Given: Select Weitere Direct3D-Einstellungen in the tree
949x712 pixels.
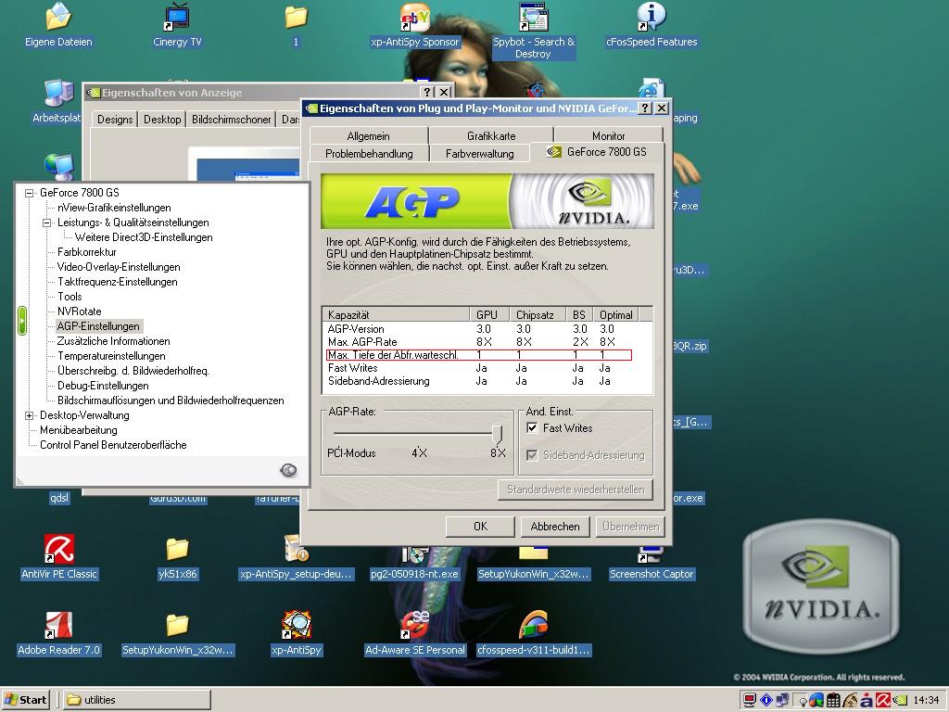Looking at the screenshot, I should coord(144,237).
